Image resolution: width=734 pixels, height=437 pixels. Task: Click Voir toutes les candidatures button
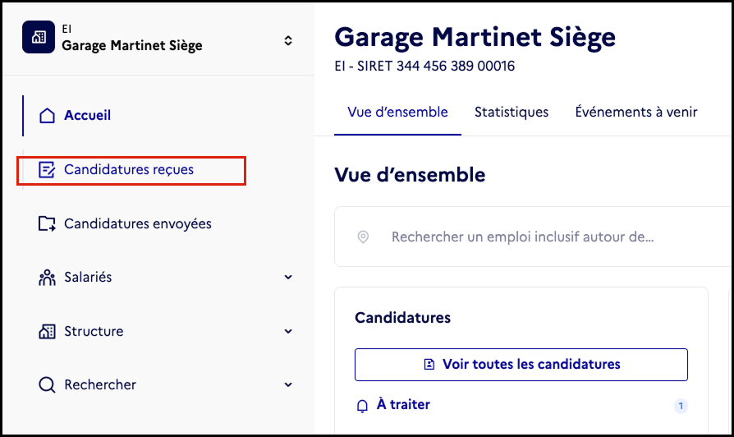coord(521,365)
